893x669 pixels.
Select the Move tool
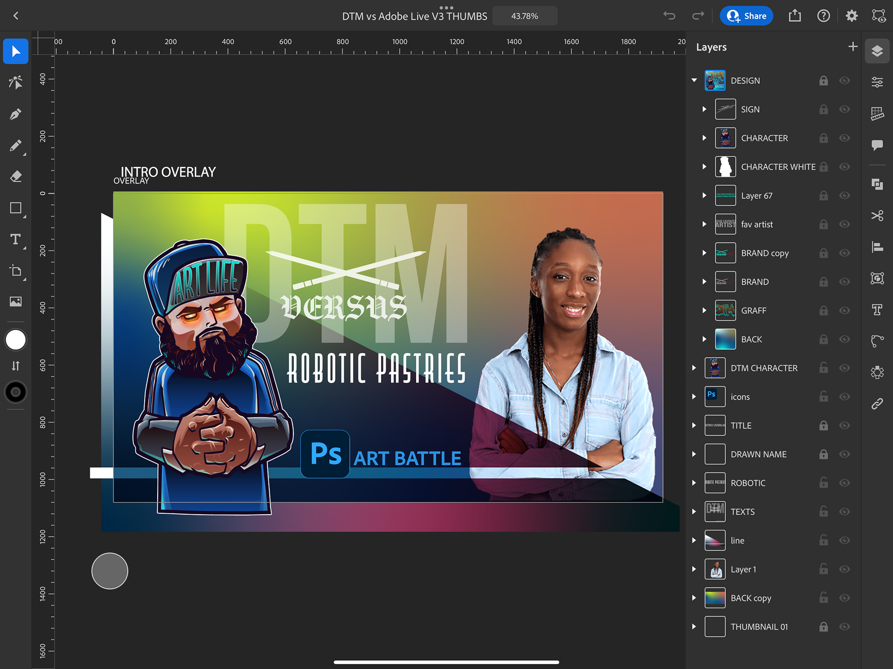tap(16, 51)
